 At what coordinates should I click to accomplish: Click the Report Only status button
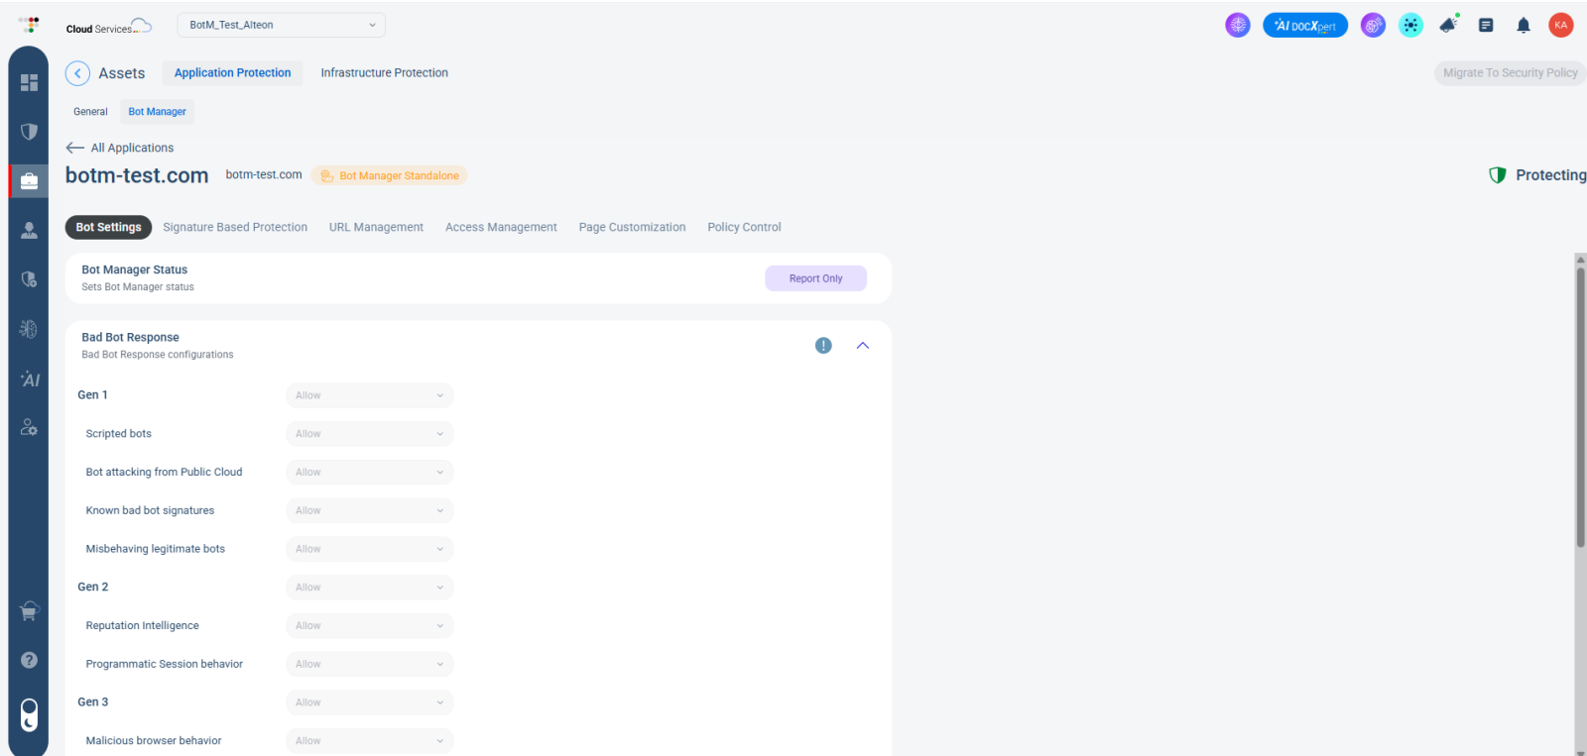[815, 278]
